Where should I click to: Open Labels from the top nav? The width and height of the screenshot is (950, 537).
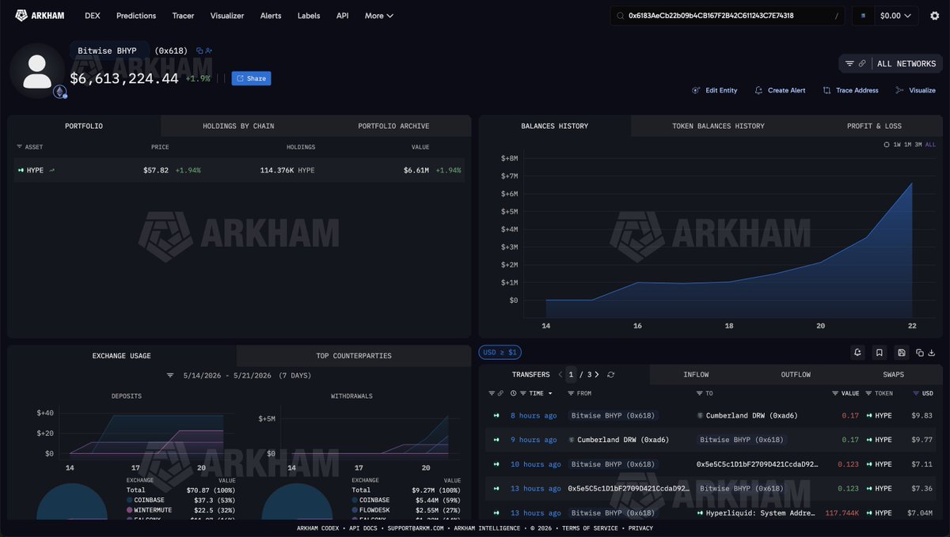[309, 15]
